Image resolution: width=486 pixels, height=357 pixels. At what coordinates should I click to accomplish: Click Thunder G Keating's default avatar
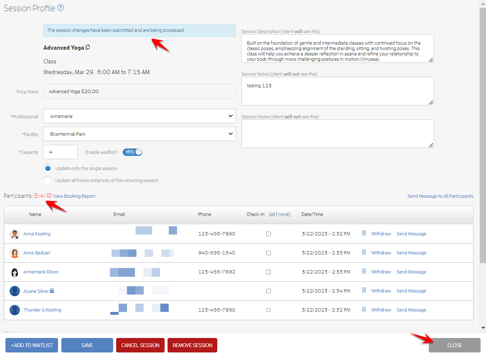point(15,310)
